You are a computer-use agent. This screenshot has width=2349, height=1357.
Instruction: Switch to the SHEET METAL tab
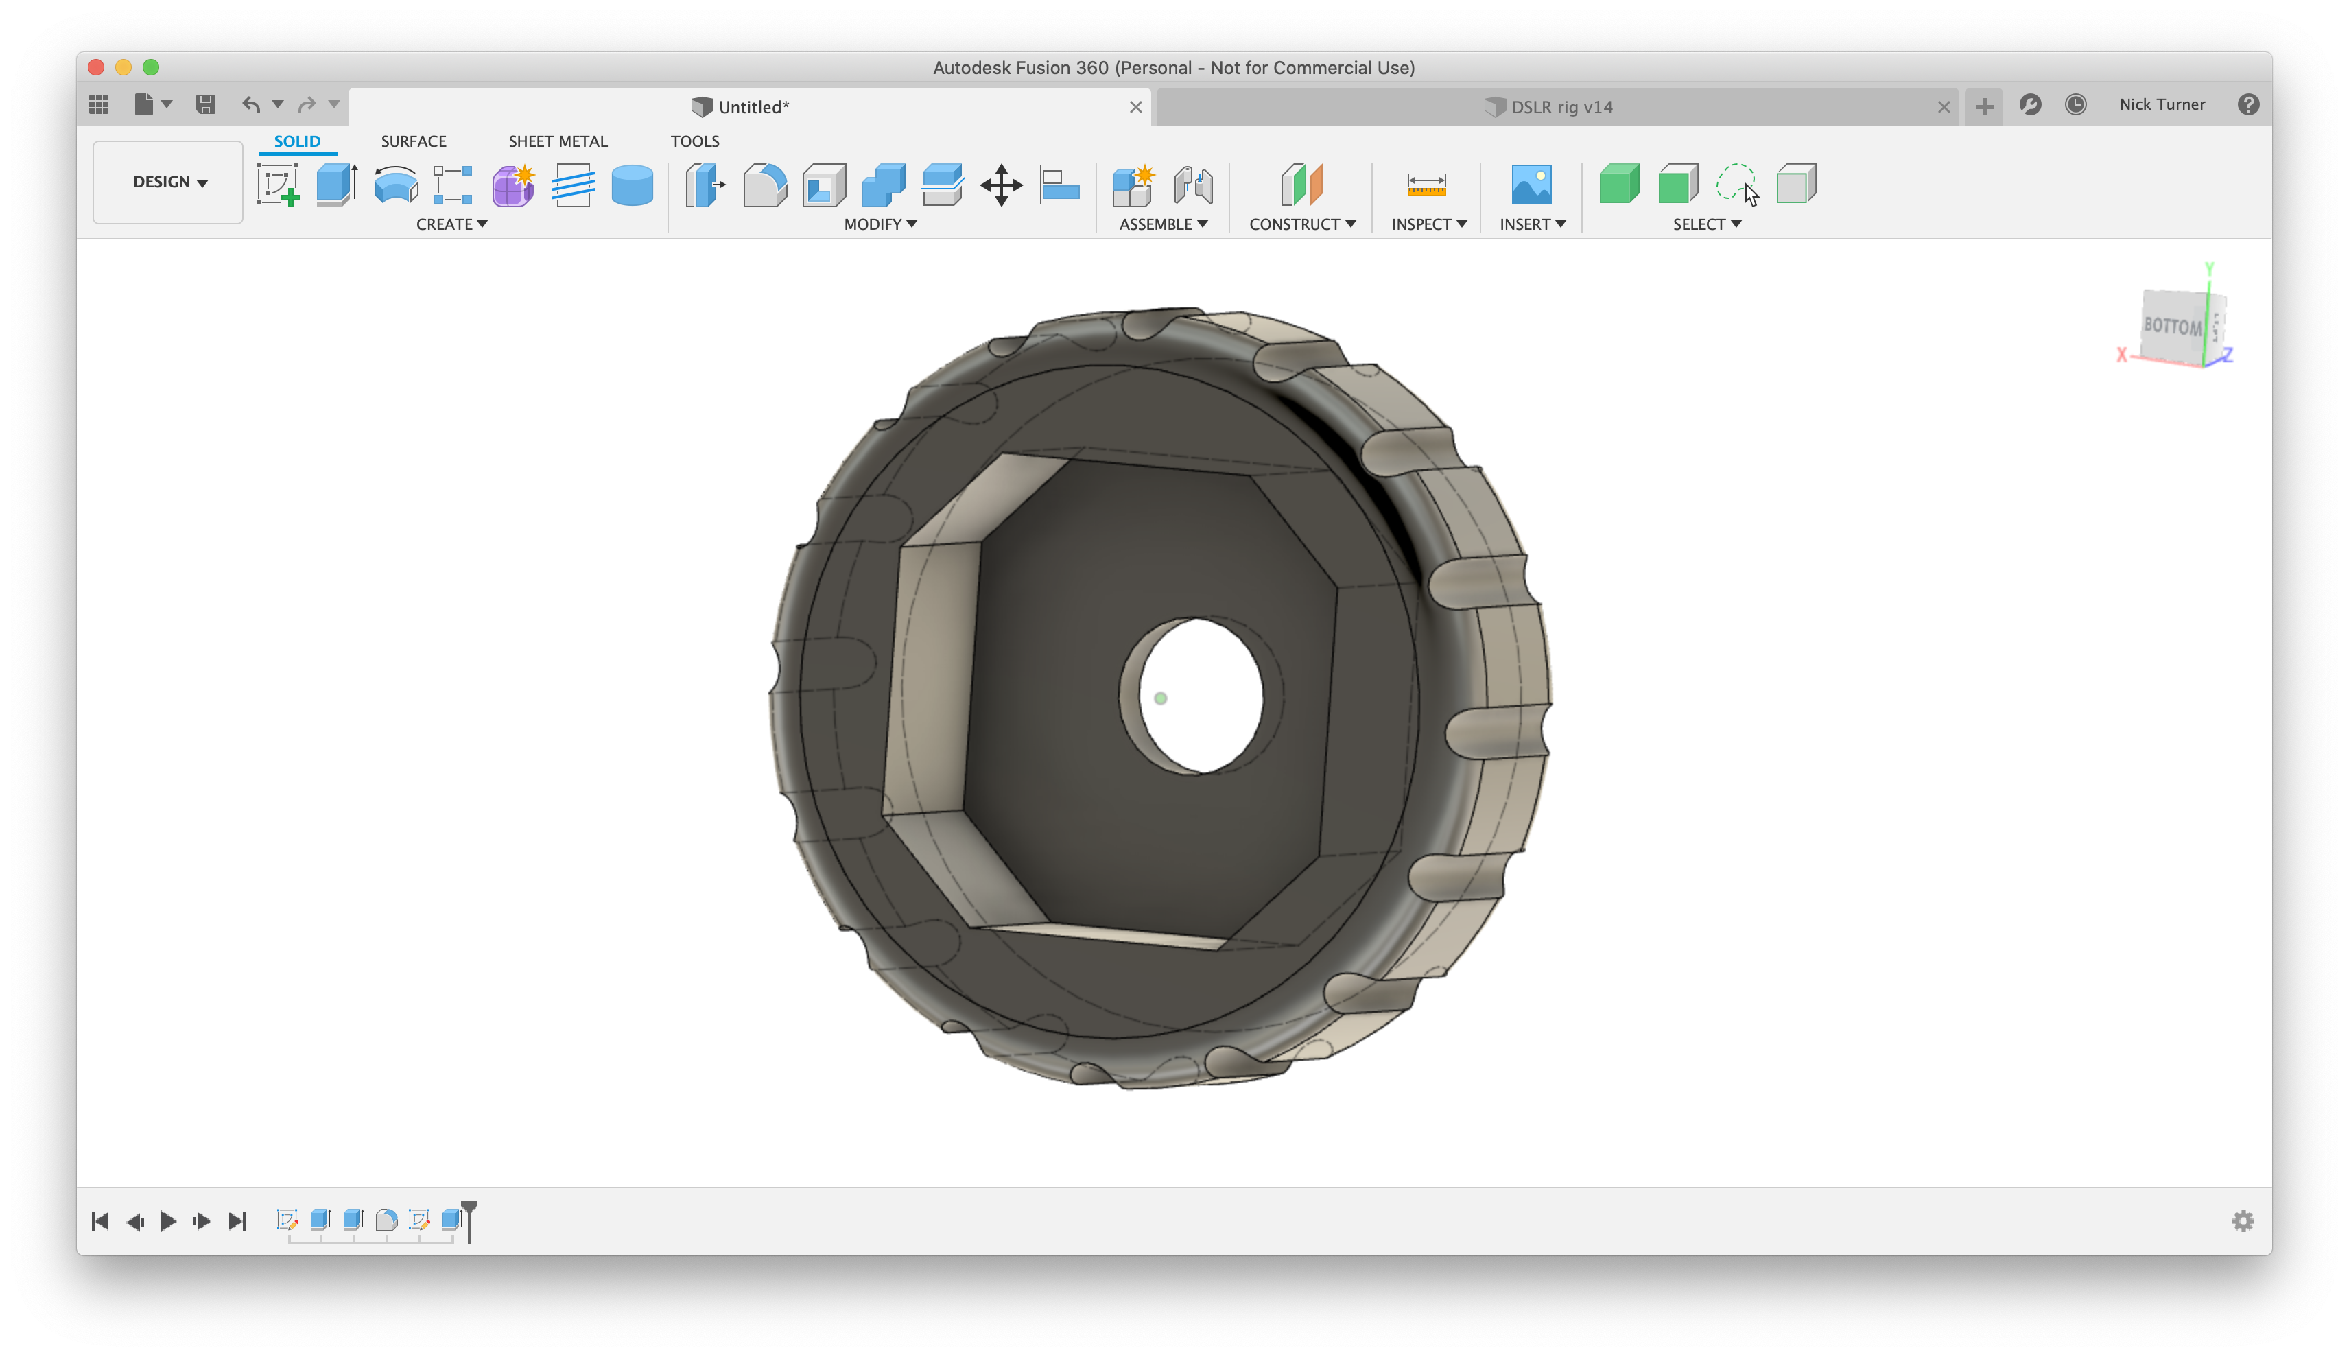557,141
